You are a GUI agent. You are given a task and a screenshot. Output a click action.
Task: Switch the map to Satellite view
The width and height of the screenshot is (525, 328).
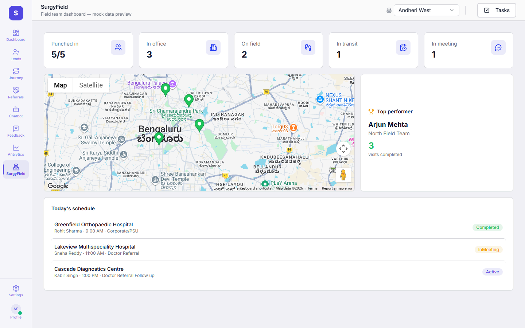(x=91, y=85)
